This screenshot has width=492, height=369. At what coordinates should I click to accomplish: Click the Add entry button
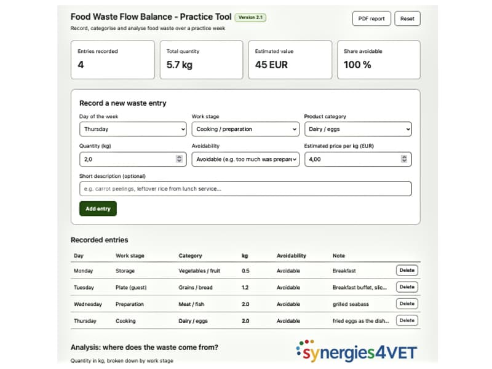pos(98,208)
